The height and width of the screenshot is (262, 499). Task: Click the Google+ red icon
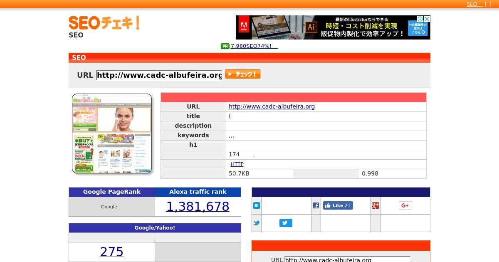(x=375, y=205)
